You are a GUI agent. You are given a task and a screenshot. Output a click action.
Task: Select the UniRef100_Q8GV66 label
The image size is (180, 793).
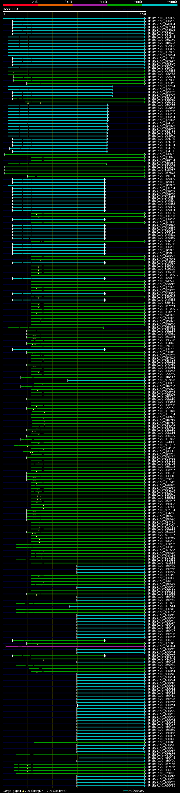tap(161, 105)
